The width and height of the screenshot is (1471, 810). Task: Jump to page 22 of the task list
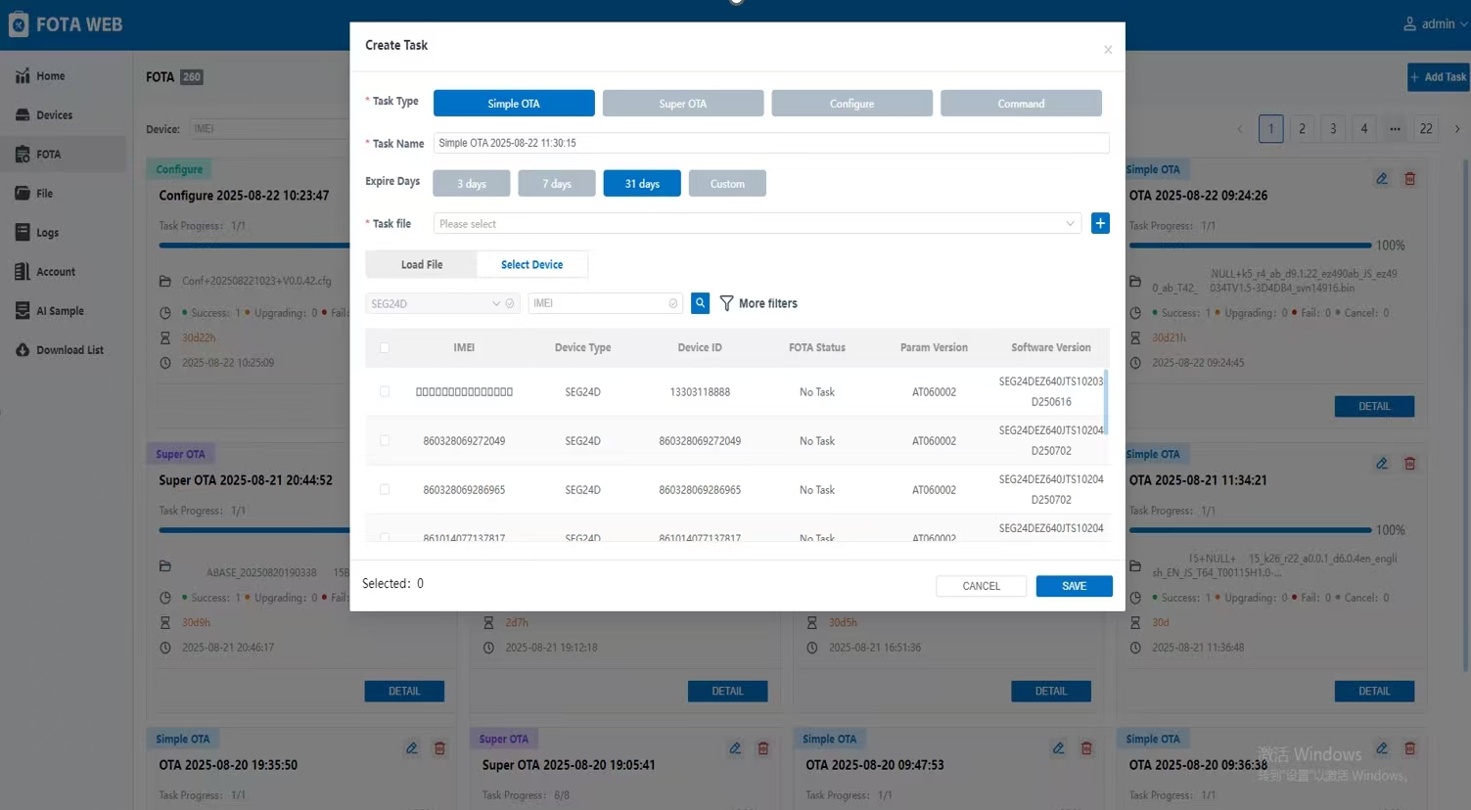pos(1426,128)
